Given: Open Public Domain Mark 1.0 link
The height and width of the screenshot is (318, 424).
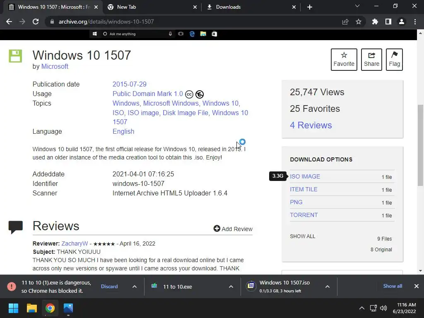Looking at the screenshot, I should coord(148,94).
